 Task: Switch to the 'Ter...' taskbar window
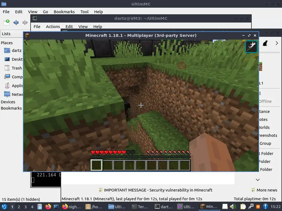coord(140,207)
